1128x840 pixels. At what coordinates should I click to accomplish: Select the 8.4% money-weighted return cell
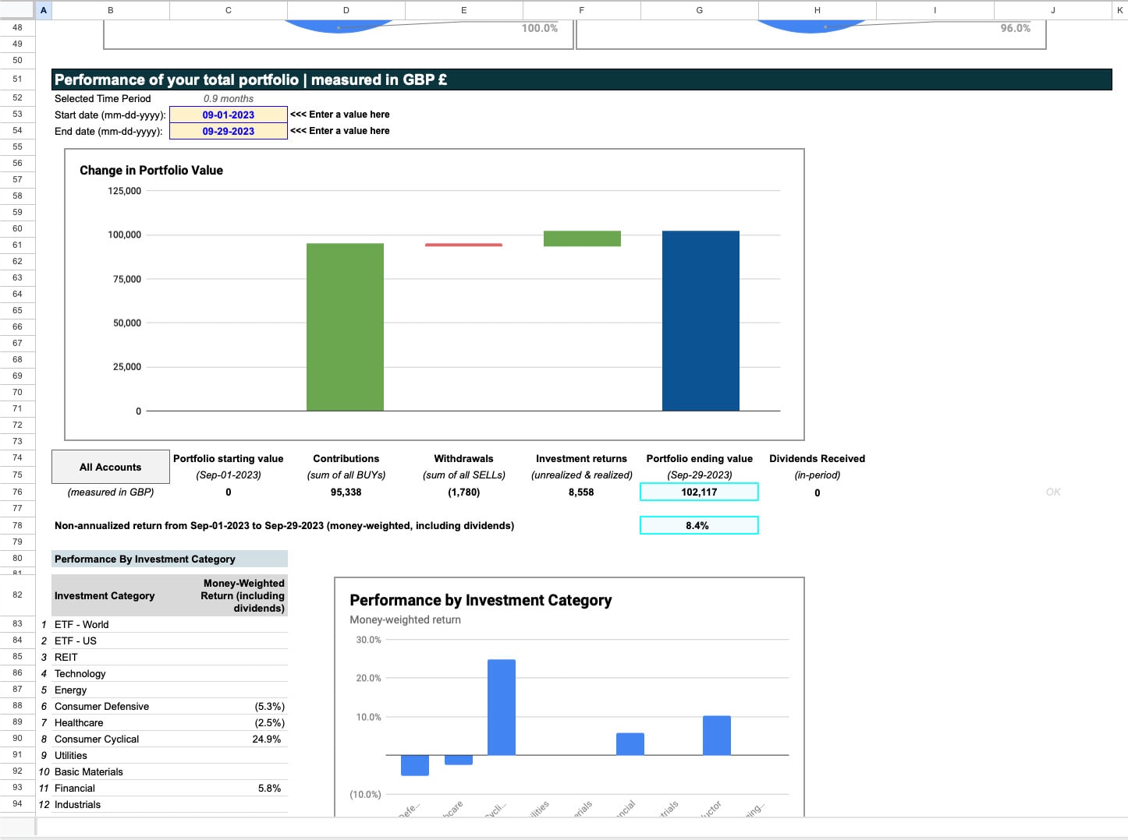tap(698, 525)
